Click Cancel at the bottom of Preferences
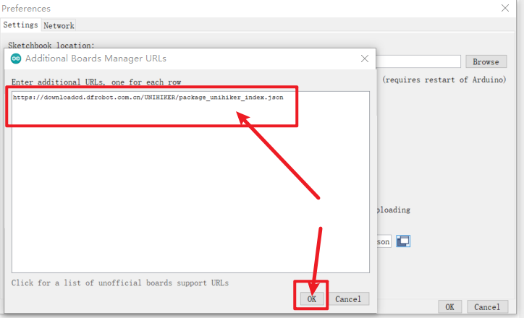 (484, 307)
